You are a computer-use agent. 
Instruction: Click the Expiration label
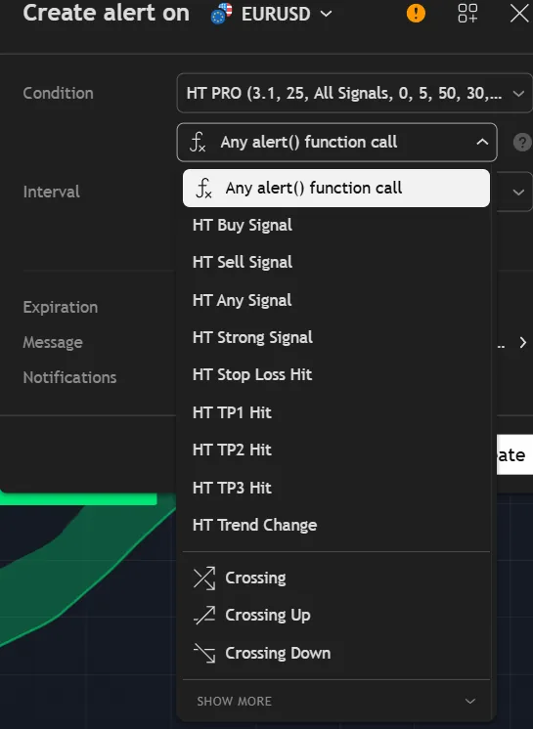click(x=61, y=307)
